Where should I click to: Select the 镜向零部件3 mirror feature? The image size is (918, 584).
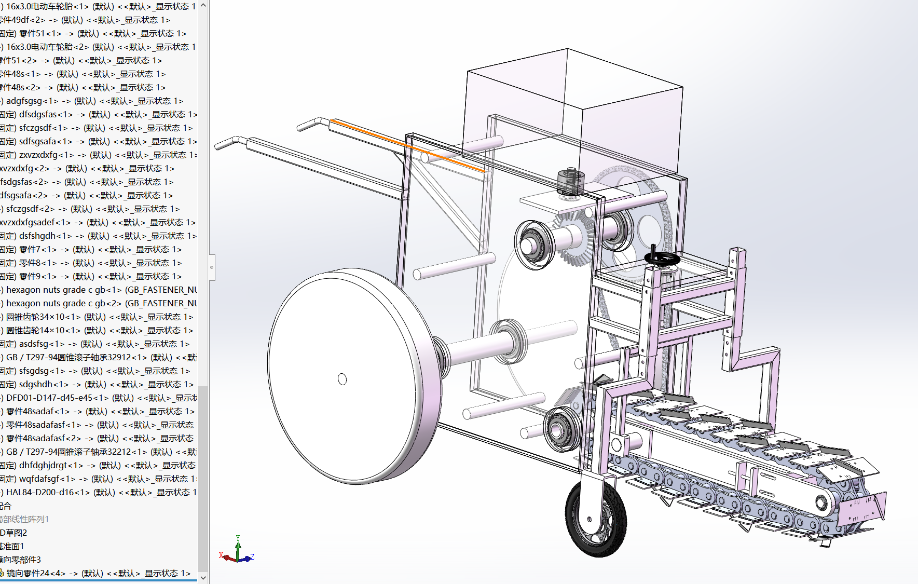click(x=20, y=560)
